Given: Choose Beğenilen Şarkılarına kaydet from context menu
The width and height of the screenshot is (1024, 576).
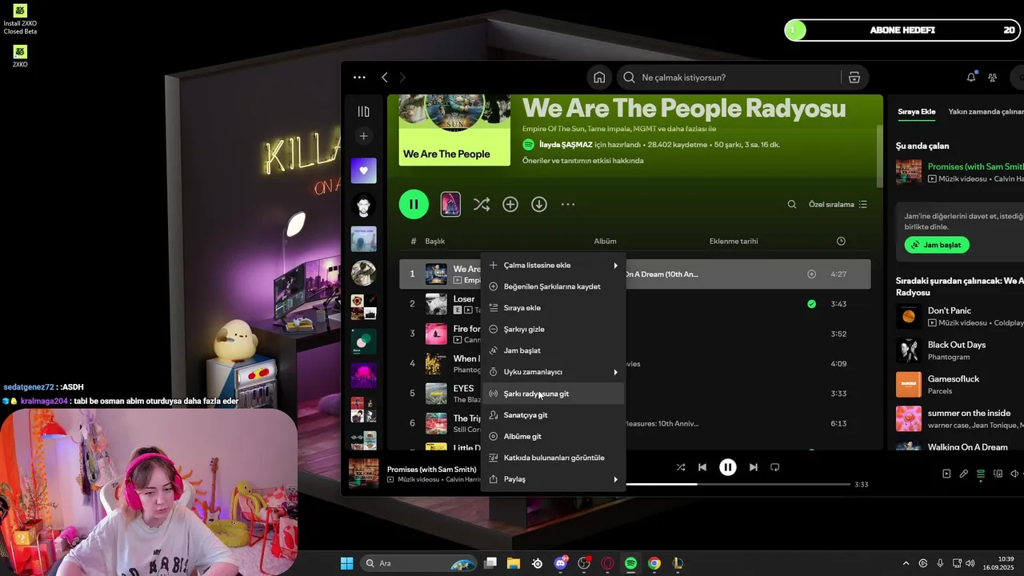Looking at the screenshot, I should pyautogui.click(x=554, y=286).
